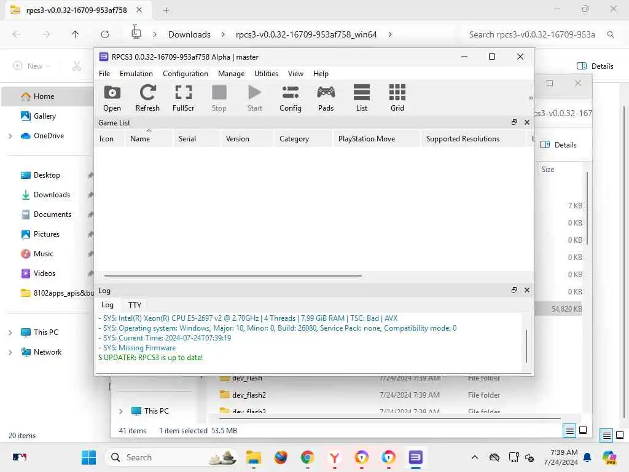The width and height of the screenshot is (629, 472).
Task: Switch to the TTY tab
Action: [135, 305]
